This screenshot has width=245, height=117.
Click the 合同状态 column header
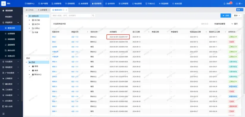[x=232, y=32]
